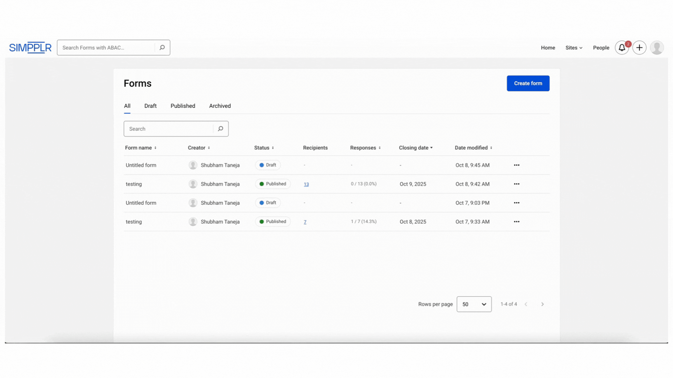The image size is (673, 378).
Task: Expand the Sites dropdown menu
Action: pos(574,48)
